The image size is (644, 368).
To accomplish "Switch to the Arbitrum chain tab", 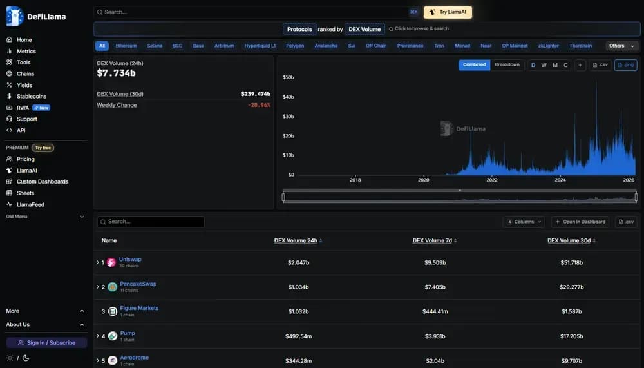I will (x=224, y=46).
